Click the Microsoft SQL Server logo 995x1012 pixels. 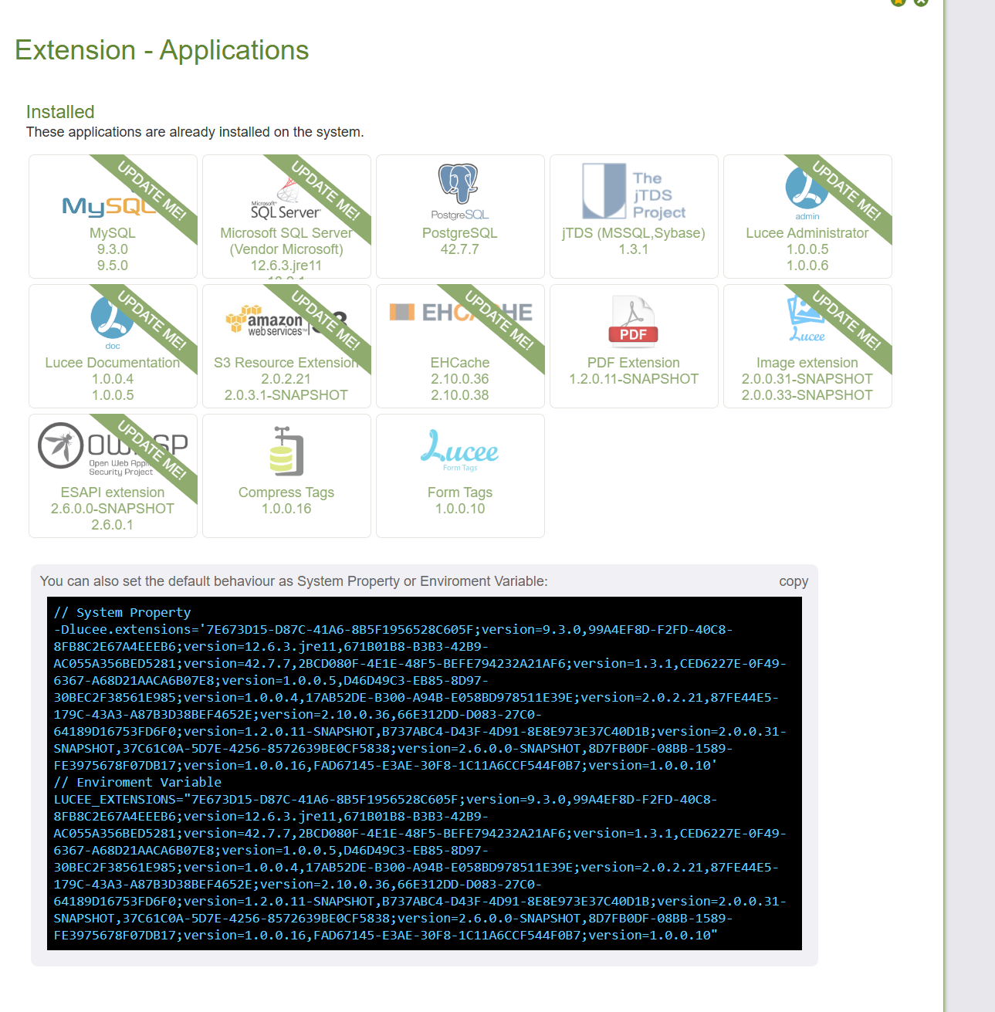[x=285, y=202]
